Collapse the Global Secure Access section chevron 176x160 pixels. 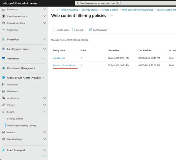click(45, 78)
